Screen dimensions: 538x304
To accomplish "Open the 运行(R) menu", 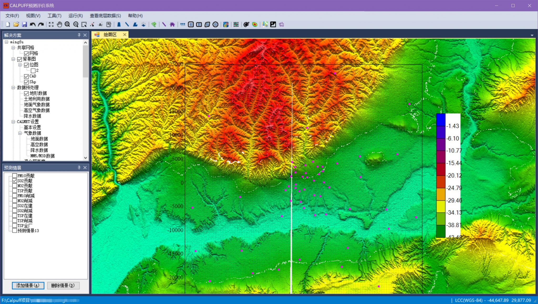I will tap(75, 16).
